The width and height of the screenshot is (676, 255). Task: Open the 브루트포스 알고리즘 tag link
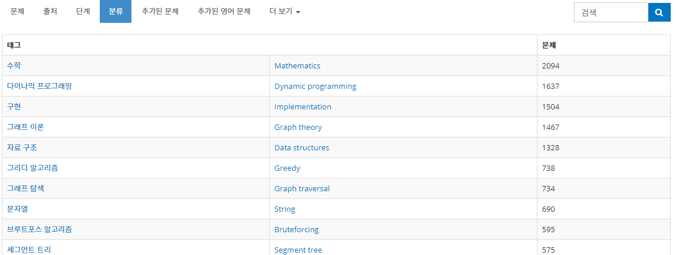[x=39, y=229]
